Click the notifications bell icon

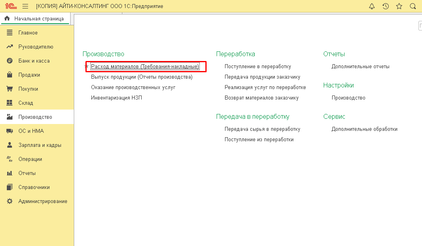(x=371, y=6)
